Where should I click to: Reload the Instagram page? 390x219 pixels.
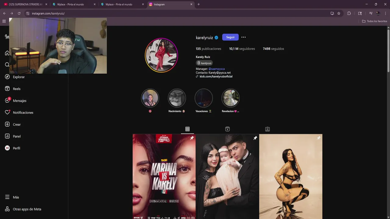(19, 13)
